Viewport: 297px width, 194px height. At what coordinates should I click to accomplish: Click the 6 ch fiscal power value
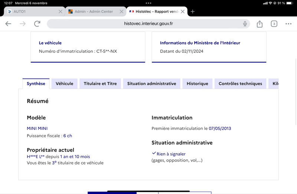tap(68, 136)
